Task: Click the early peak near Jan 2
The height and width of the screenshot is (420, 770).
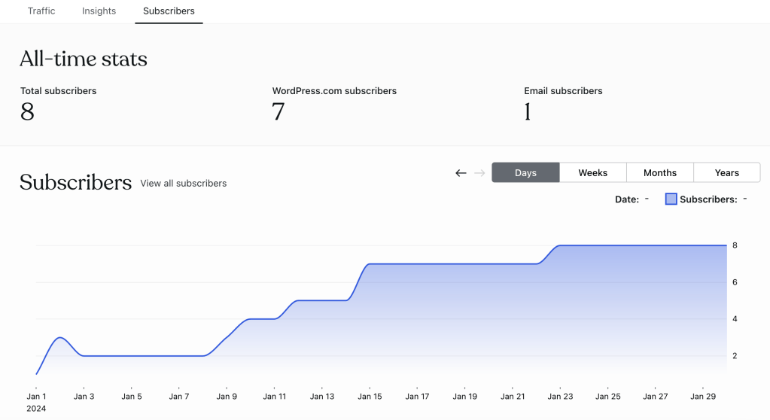Action: [x=60, y=337]
